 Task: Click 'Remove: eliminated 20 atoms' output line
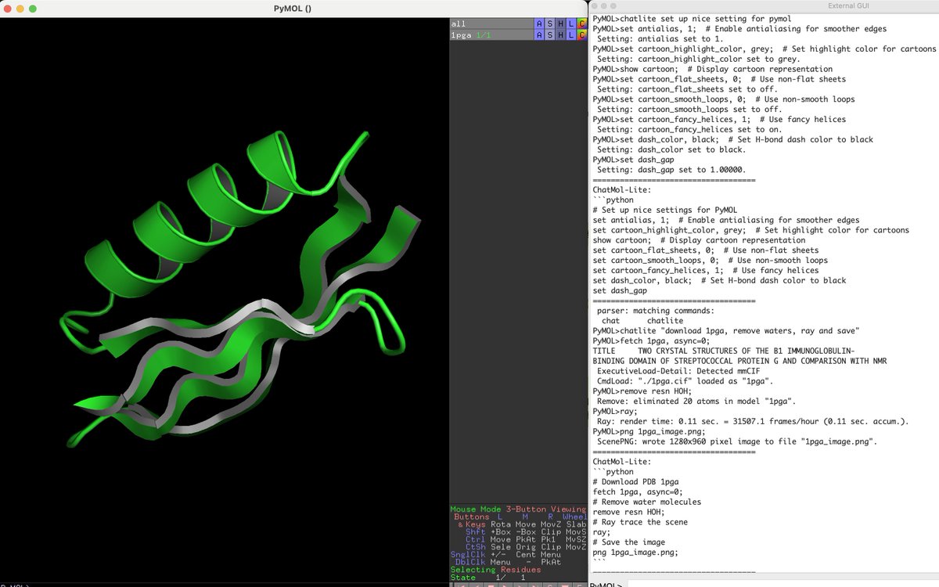pyautogui.click(x=696, y=402)
